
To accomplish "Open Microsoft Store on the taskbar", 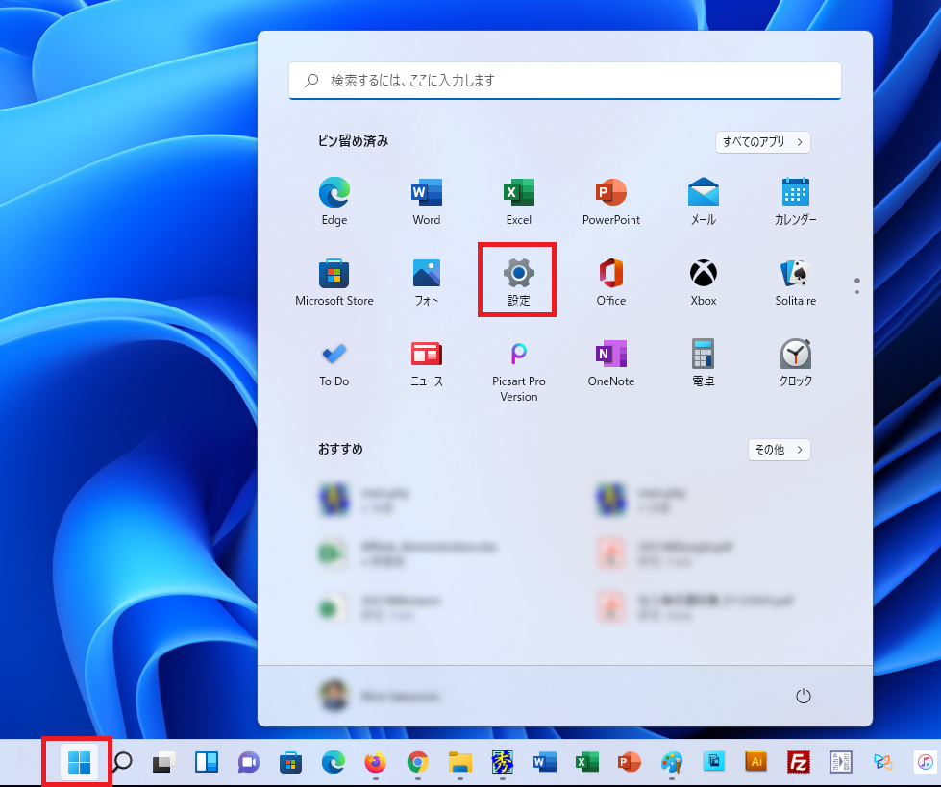I will [x=290, y=762].
